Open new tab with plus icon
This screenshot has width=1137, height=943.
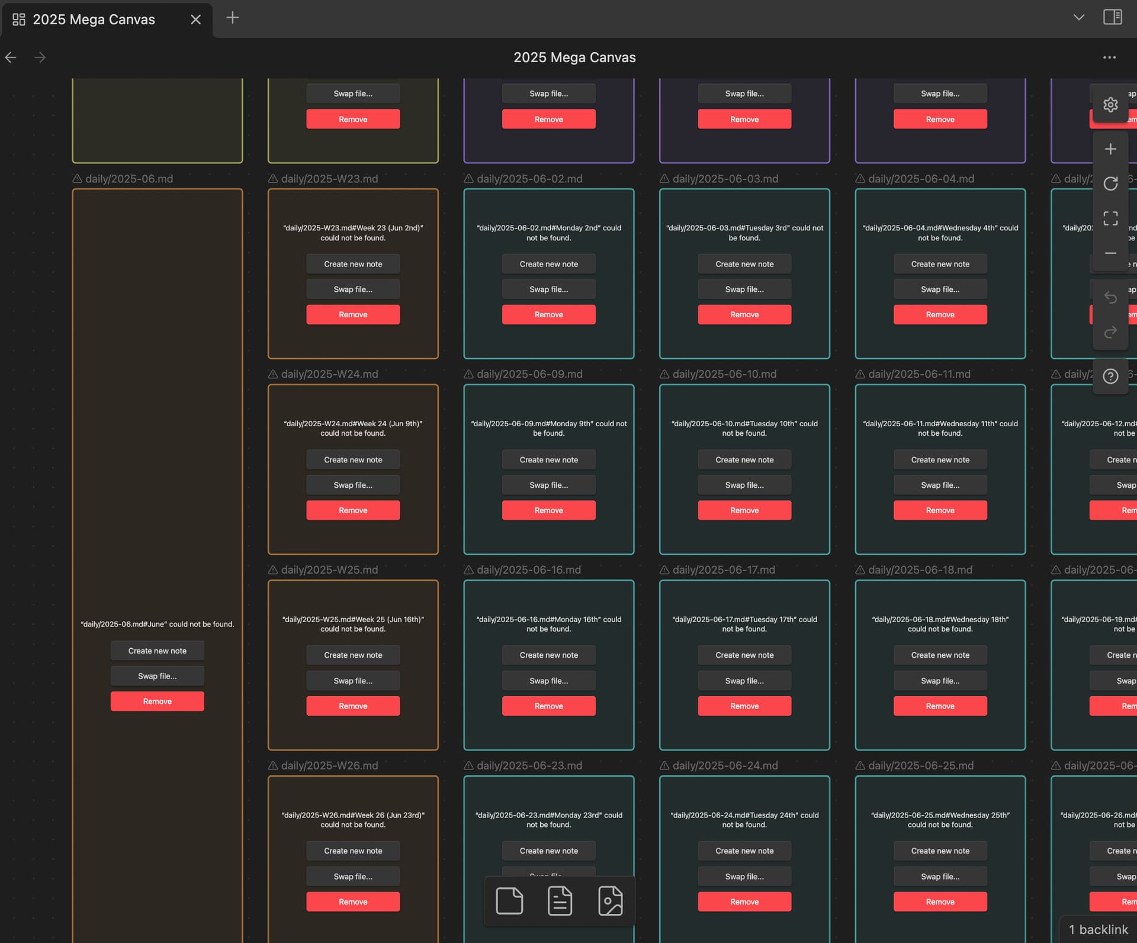coord(233,18)
